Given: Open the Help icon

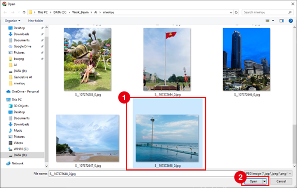Looking at the screenshot, I should tap(291, 21).
